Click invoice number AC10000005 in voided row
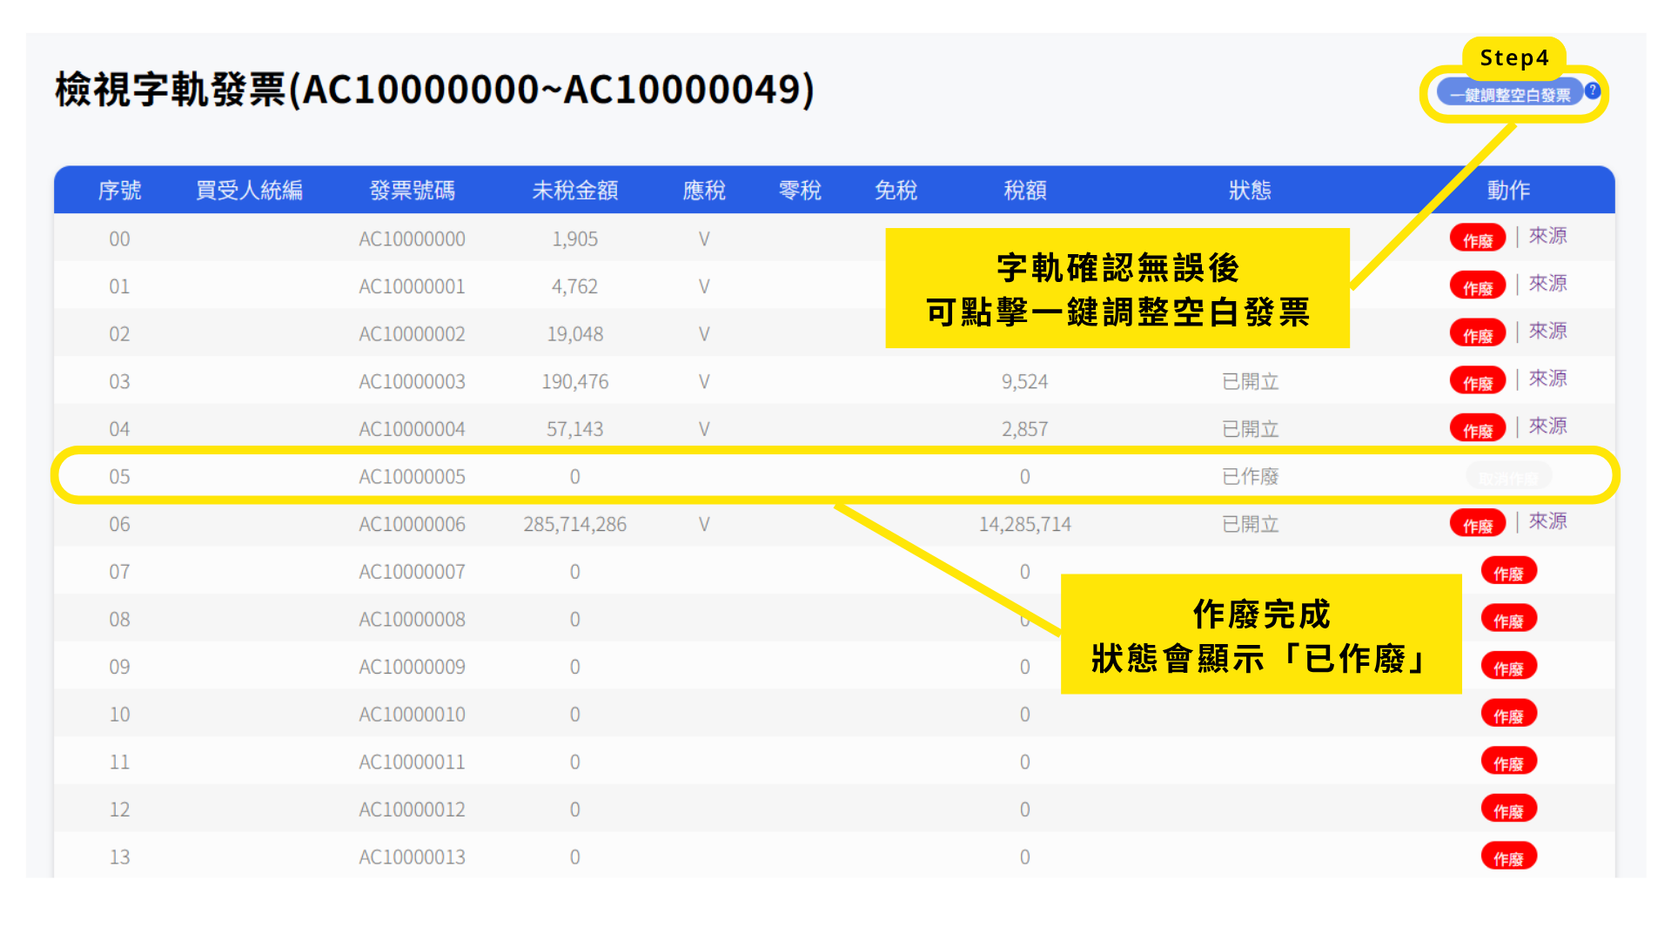This screenshot has height=940, width=1671. click(412, 477)
